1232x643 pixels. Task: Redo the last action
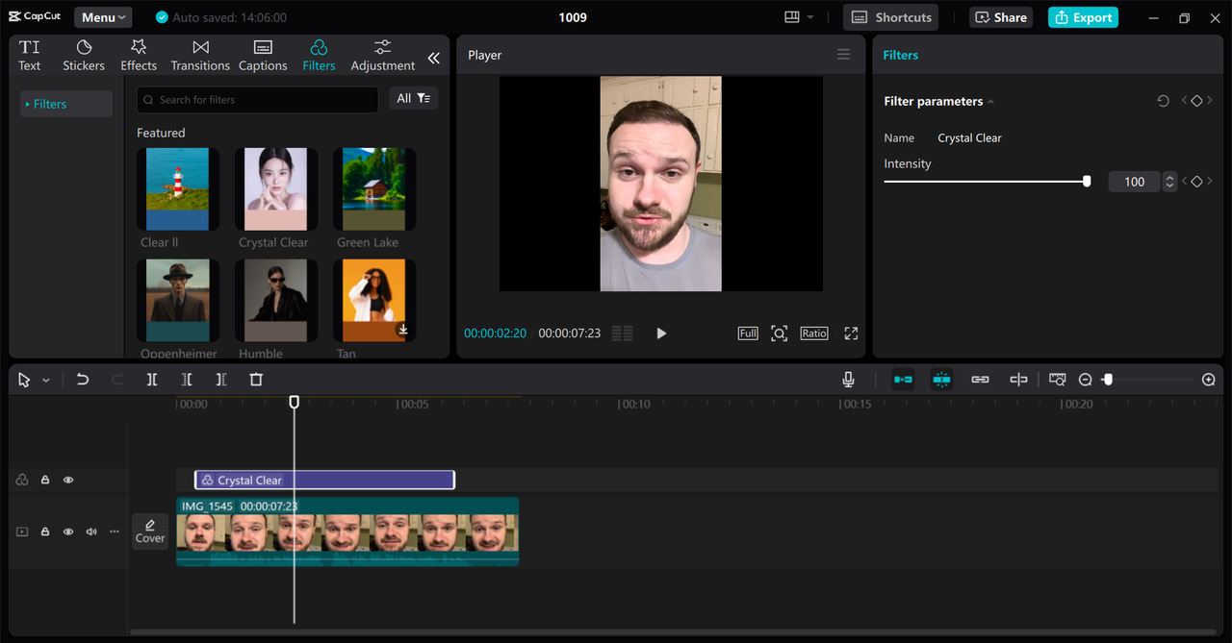point(117,380)
